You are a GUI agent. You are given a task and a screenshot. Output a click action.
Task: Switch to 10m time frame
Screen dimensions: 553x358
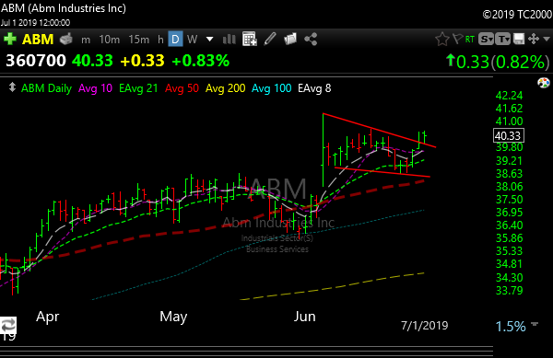(110, 40)
